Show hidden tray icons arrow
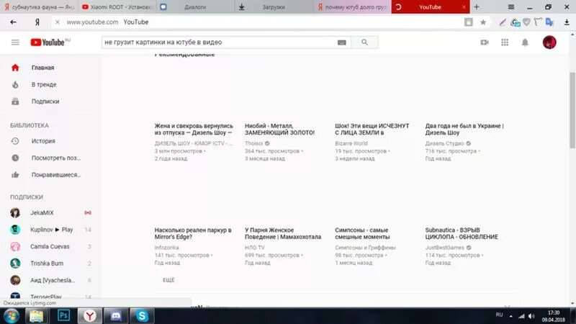The width and height of the screenshot is (576, 324). [x=510, y=316]
